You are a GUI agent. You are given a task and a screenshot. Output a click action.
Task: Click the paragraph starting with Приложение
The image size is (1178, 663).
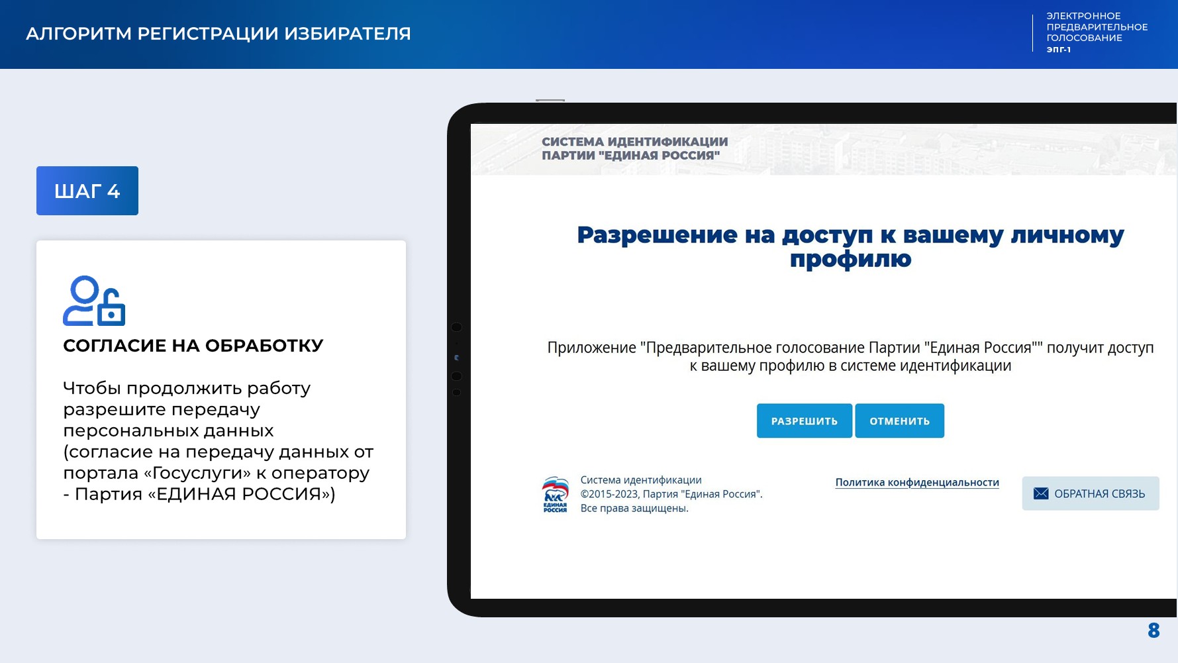850,356
